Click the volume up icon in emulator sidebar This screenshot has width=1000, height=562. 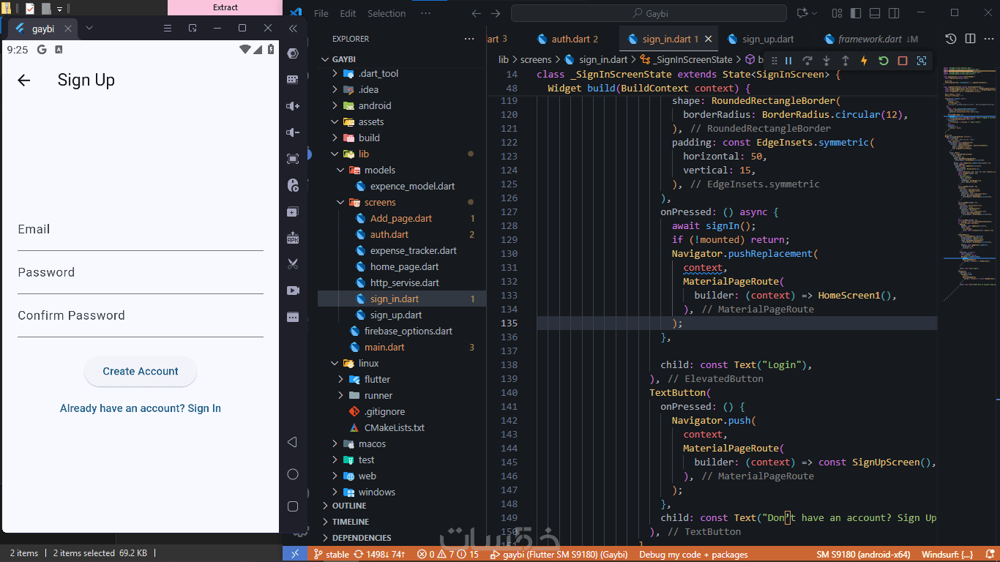[x=293, y=106]
